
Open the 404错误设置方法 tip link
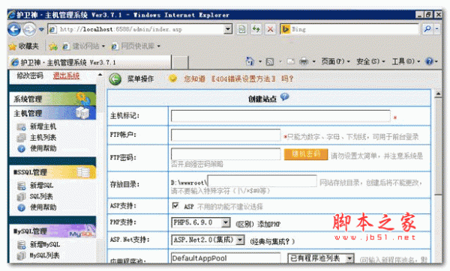pos(243,79)
